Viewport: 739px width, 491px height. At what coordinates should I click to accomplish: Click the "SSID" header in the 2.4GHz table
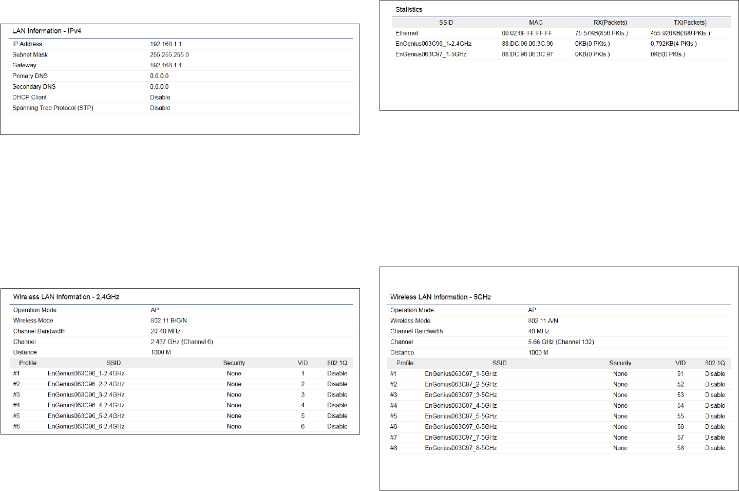113,363
